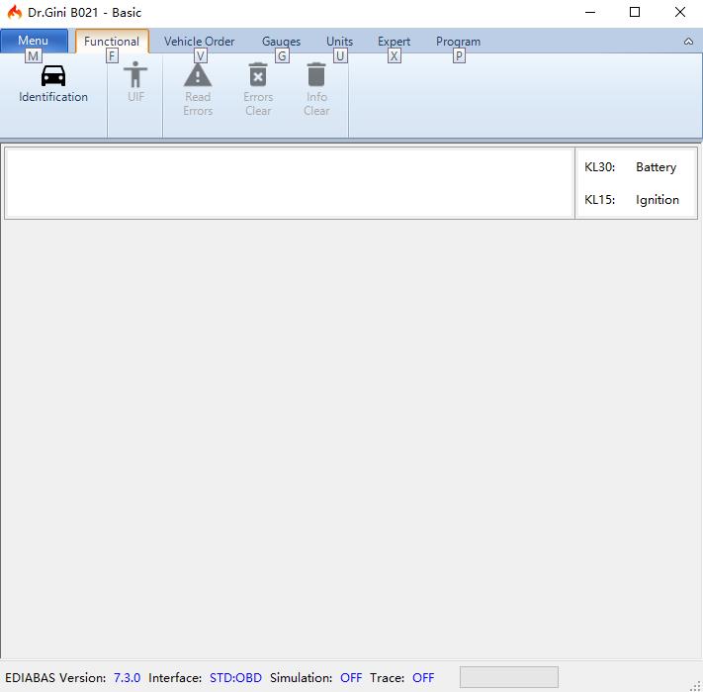The width and height of the screenshot is (703, 692).
Task: Switch to the Gauges tab
Action: click(x=281, y=42)
